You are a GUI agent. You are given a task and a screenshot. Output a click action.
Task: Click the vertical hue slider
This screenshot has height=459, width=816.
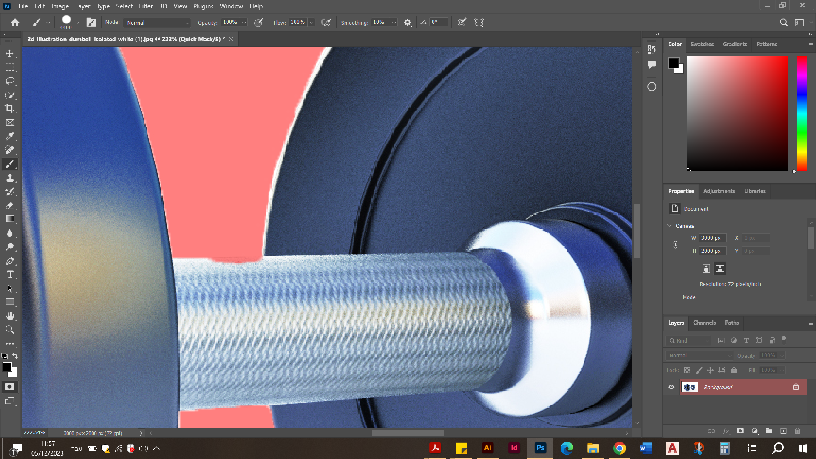coord(802,113)
